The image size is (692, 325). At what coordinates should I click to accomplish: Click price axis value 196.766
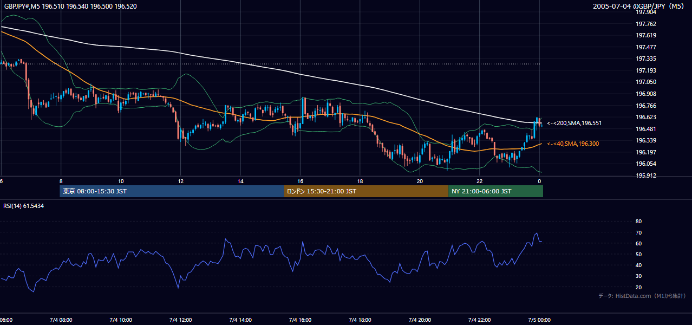(645, 106)
